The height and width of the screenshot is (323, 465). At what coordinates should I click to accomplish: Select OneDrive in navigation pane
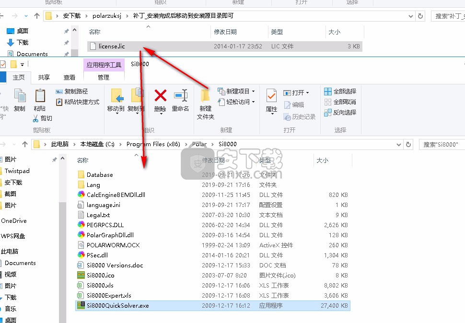point(14,221)
